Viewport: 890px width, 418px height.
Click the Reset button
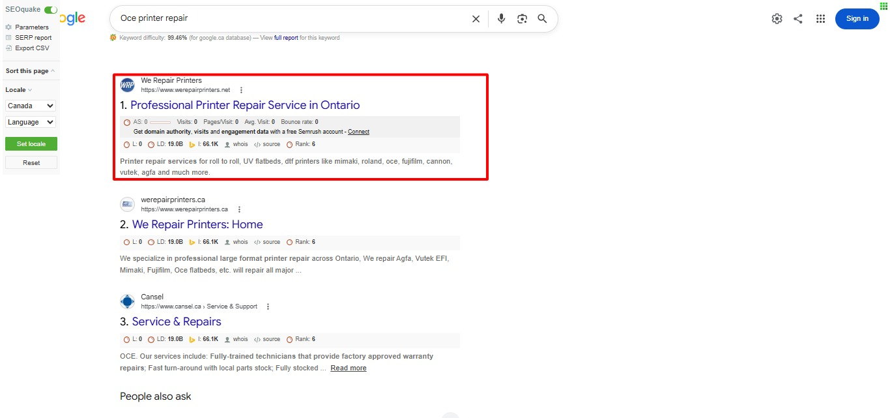31,162
